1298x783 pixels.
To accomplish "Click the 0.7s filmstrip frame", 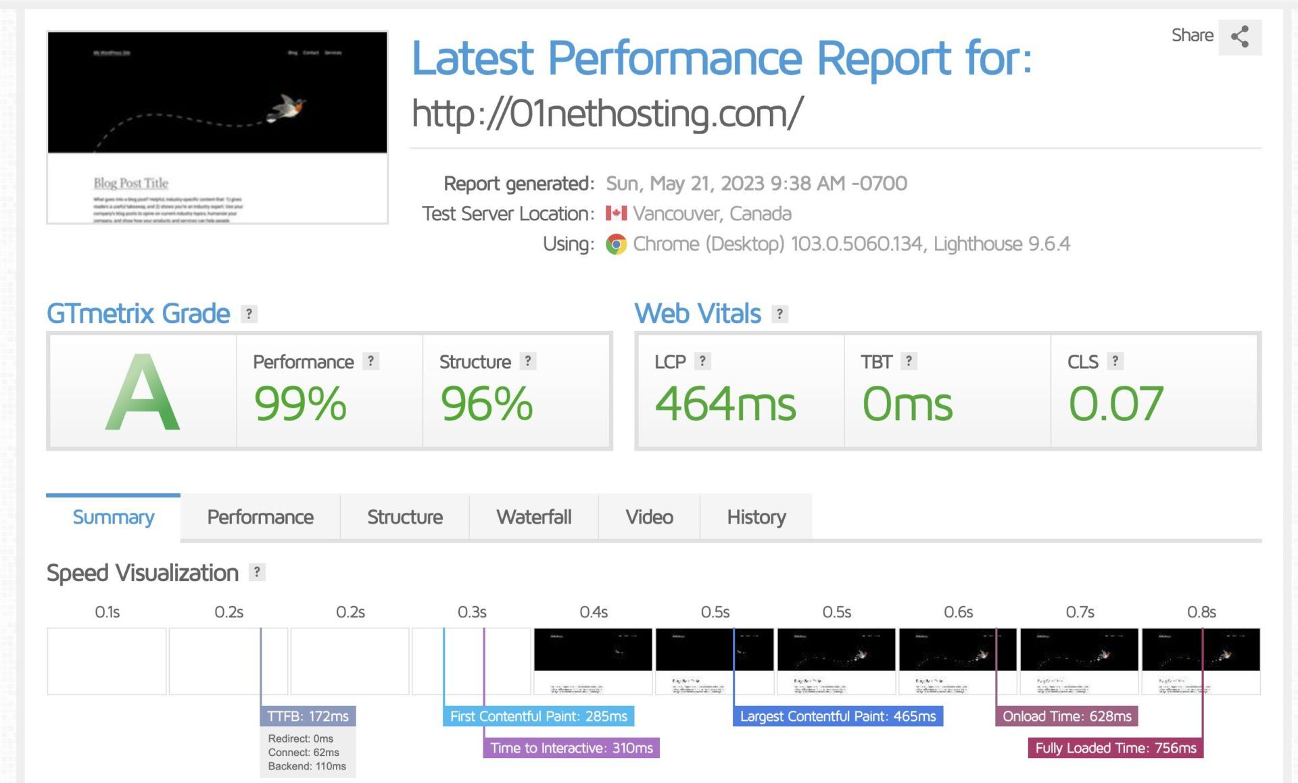I will pyautogui.click(x=1080, y=661).
